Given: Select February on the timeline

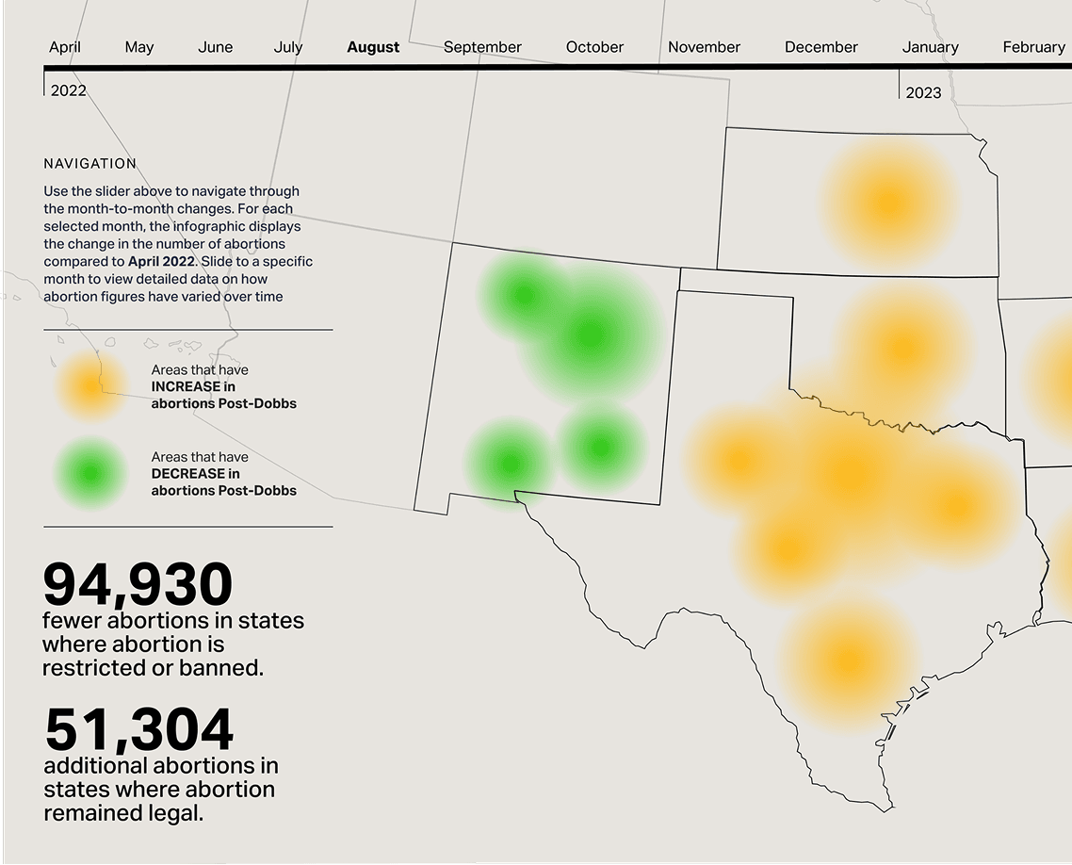Looking at the screenshot, I should click(x=1033, y=47).
